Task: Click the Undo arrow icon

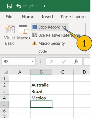Action: point(19,6)
